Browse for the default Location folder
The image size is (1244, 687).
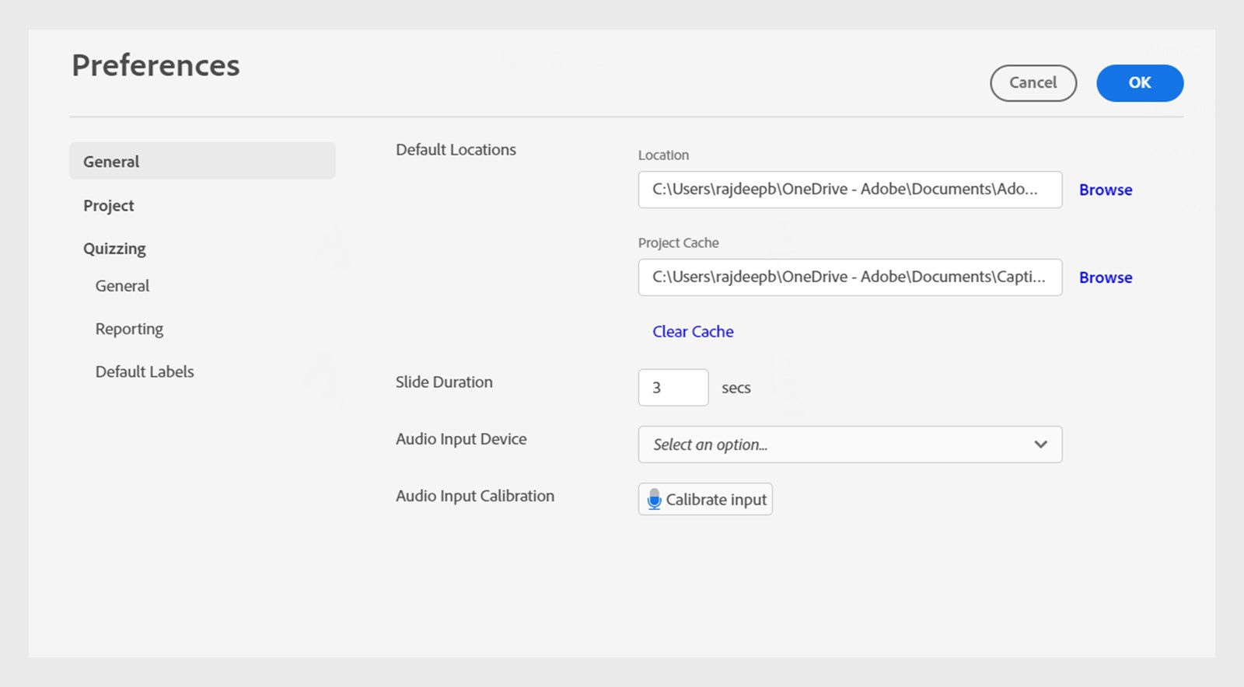pos(1105,190)
